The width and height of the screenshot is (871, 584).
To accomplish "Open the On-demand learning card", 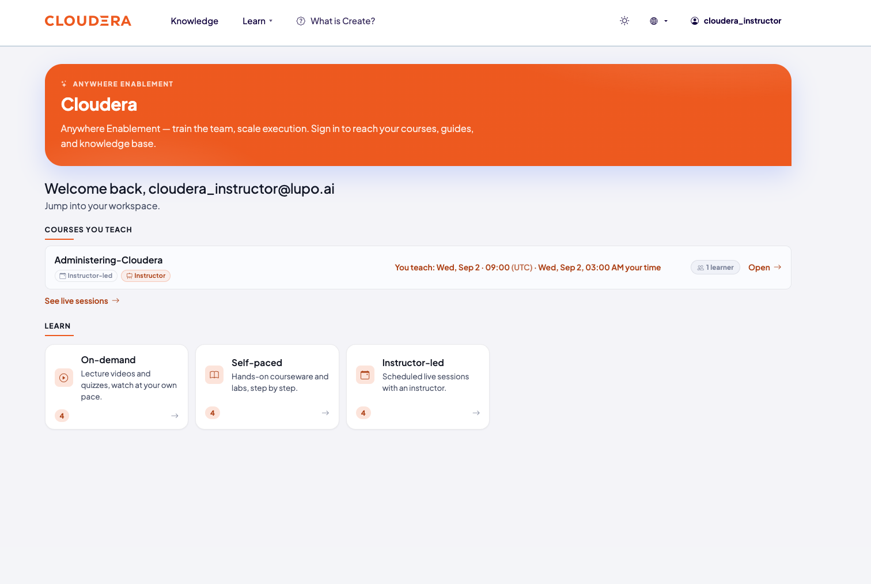I will [117, 387].
